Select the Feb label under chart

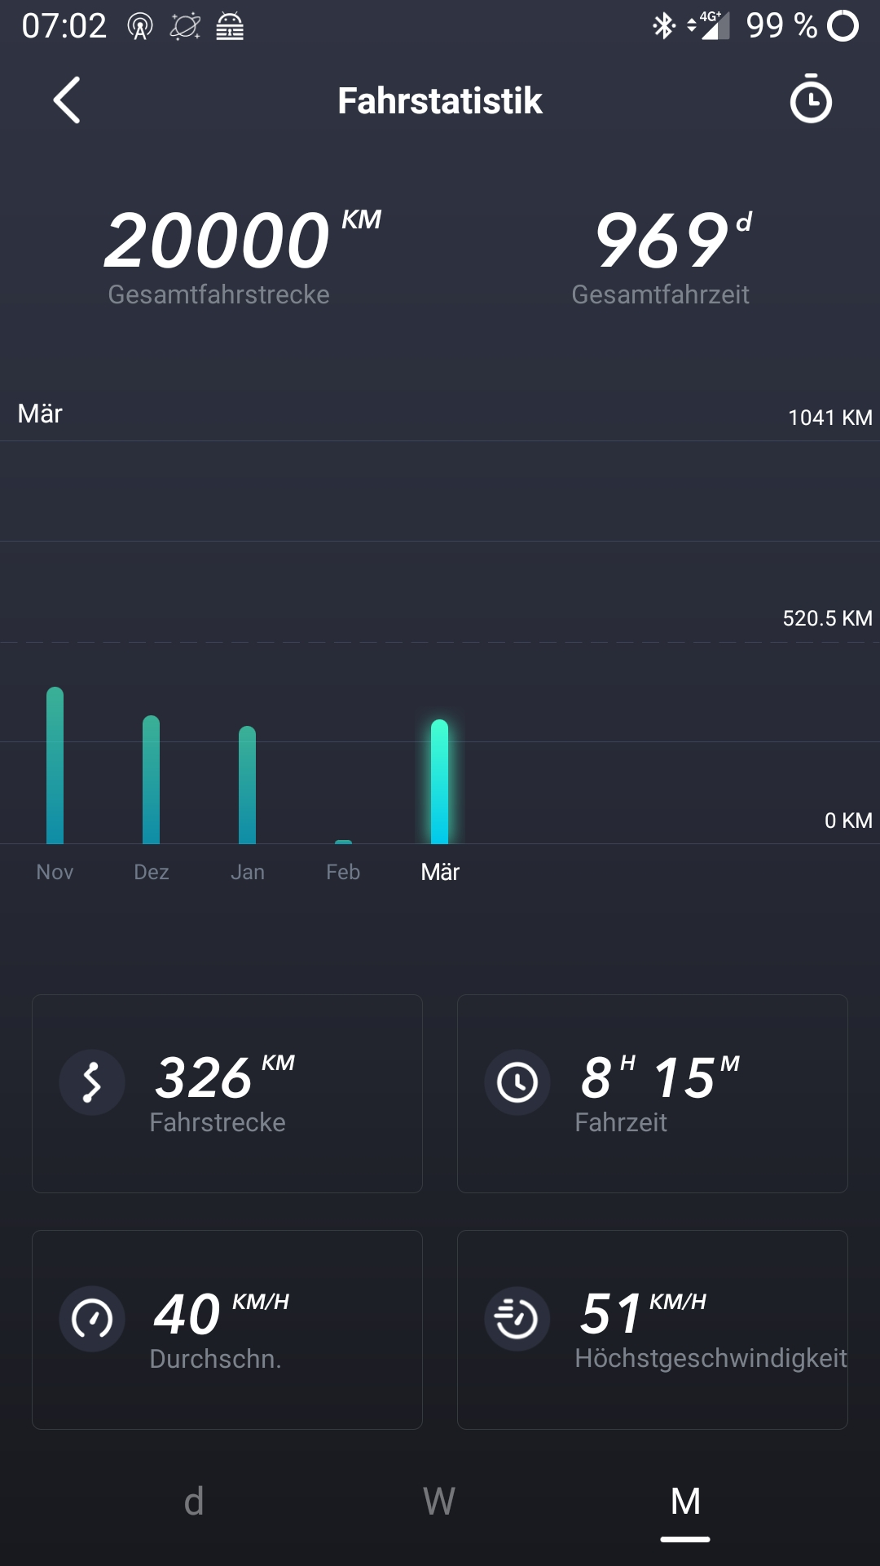click(x=343, y=872)
